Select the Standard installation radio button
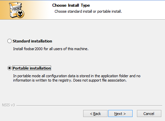165x121 pixels. point(9,41)
